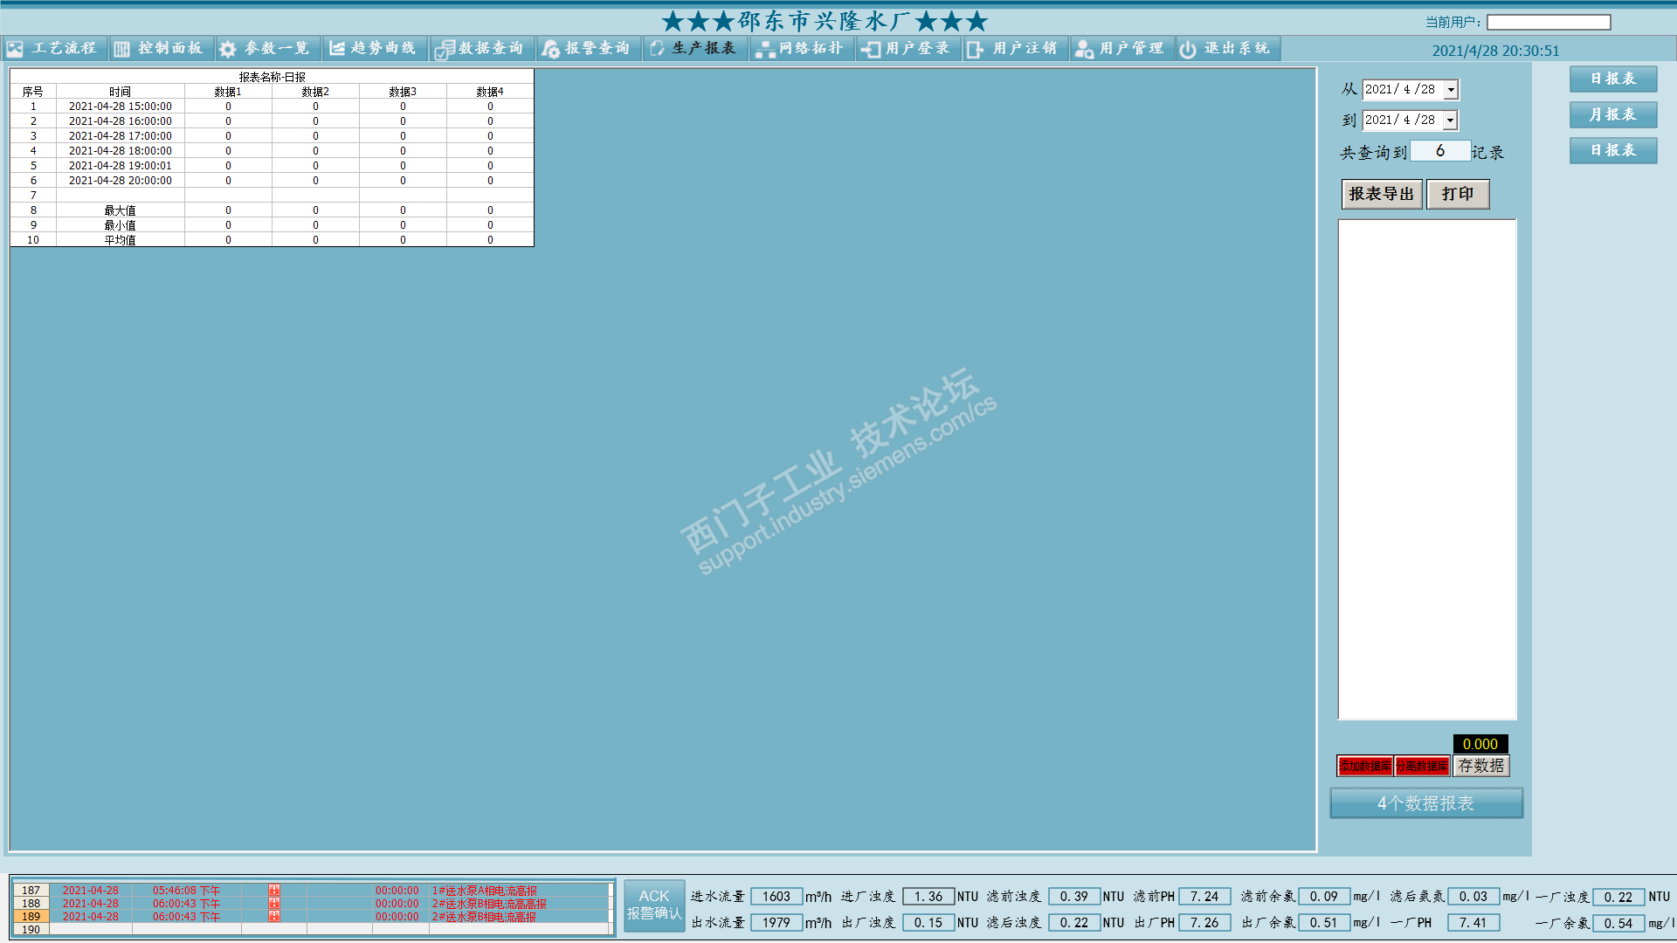1677x943 pixels.
Task: Click ACK 报警确认 alarm acknowledge button
Action: point(654,905)
